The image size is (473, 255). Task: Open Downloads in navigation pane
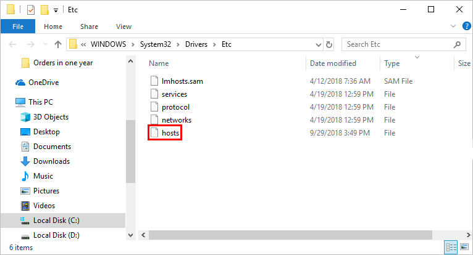[x=51, y=161]
